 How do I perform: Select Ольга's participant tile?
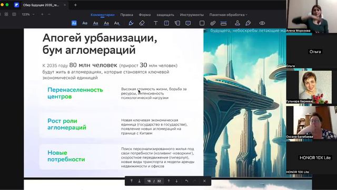pos(311,52)
